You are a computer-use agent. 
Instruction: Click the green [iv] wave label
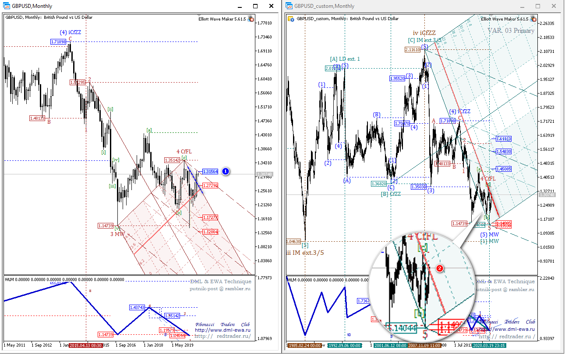tap(116, 160)
